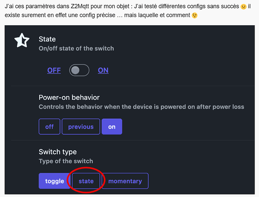
Task: Click the star icon beside State
Action: click(22, 41)
